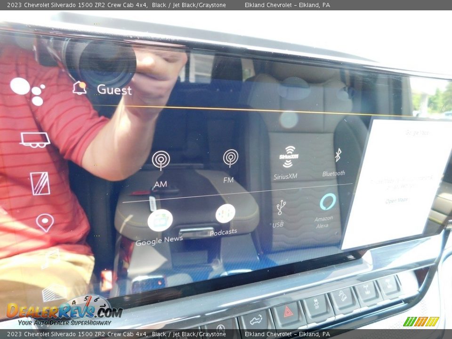Image resolution: width=452 pixels, height=339 pixels.
Task: Push the power tailgate release button
Action: pyautogui.click(x=255, y=321)
